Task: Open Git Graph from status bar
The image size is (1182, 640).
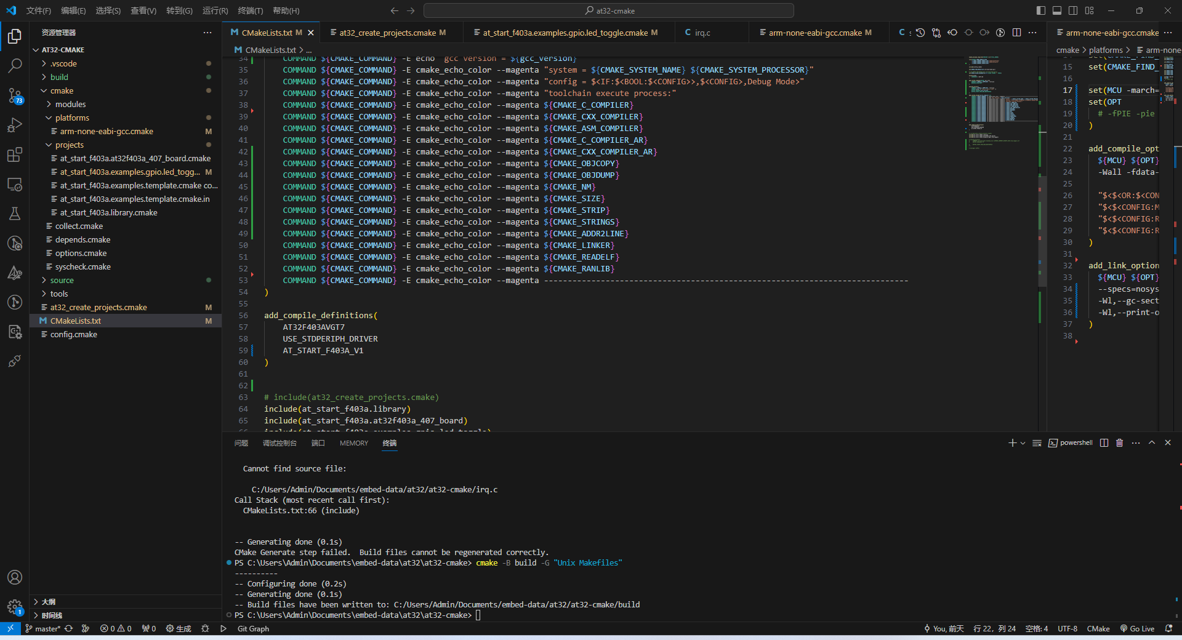Action: (253, 629)
